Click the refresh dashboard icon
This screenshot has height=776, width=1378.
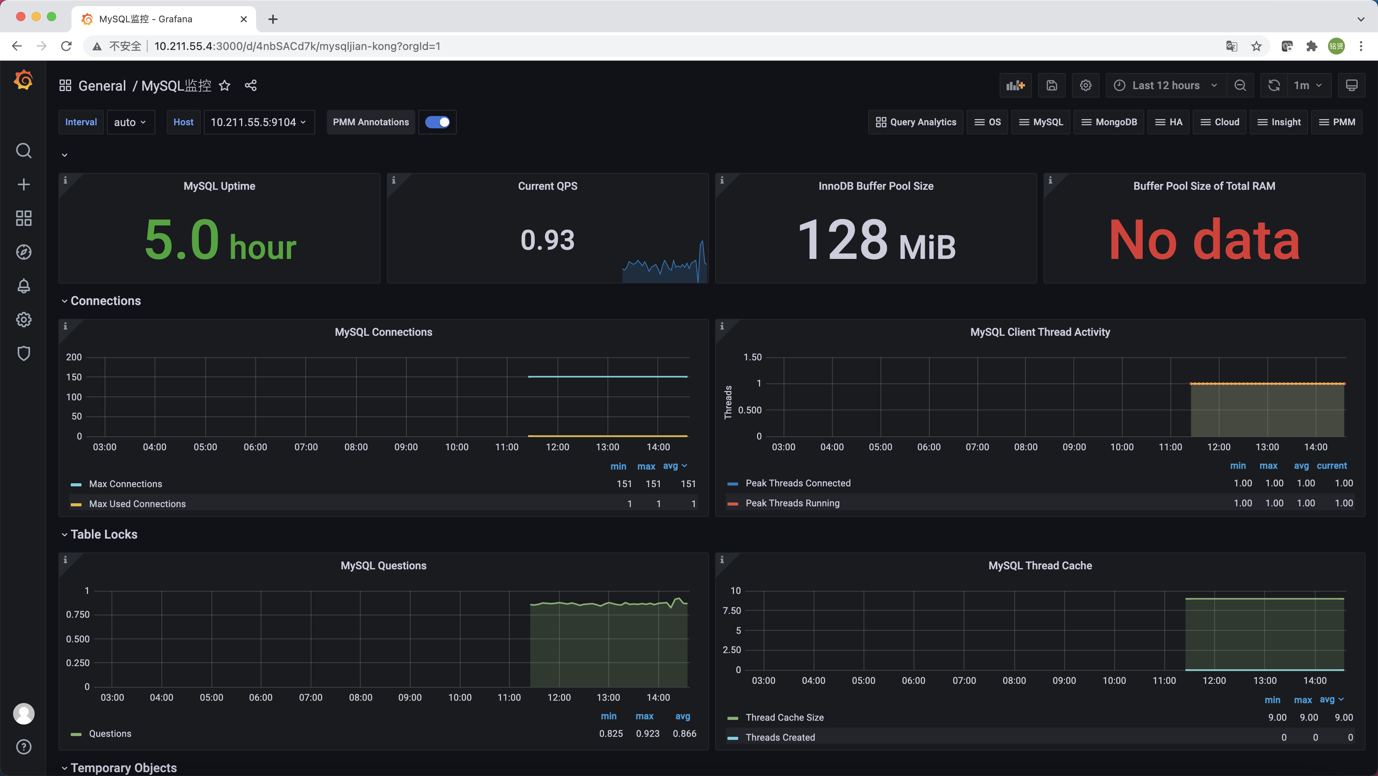point(1274,86)
